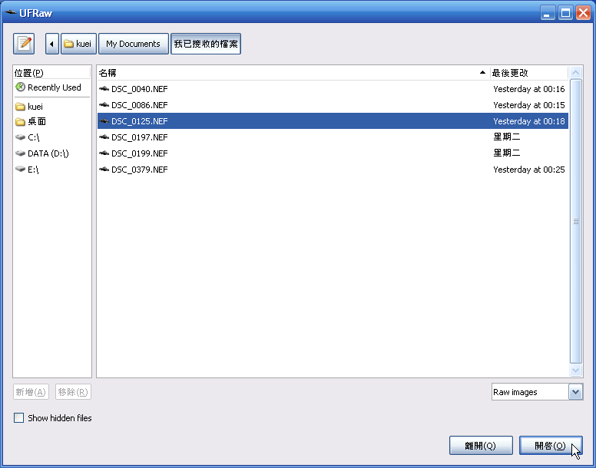Click the 新增(A) add bookmark button

pos(31,392)
